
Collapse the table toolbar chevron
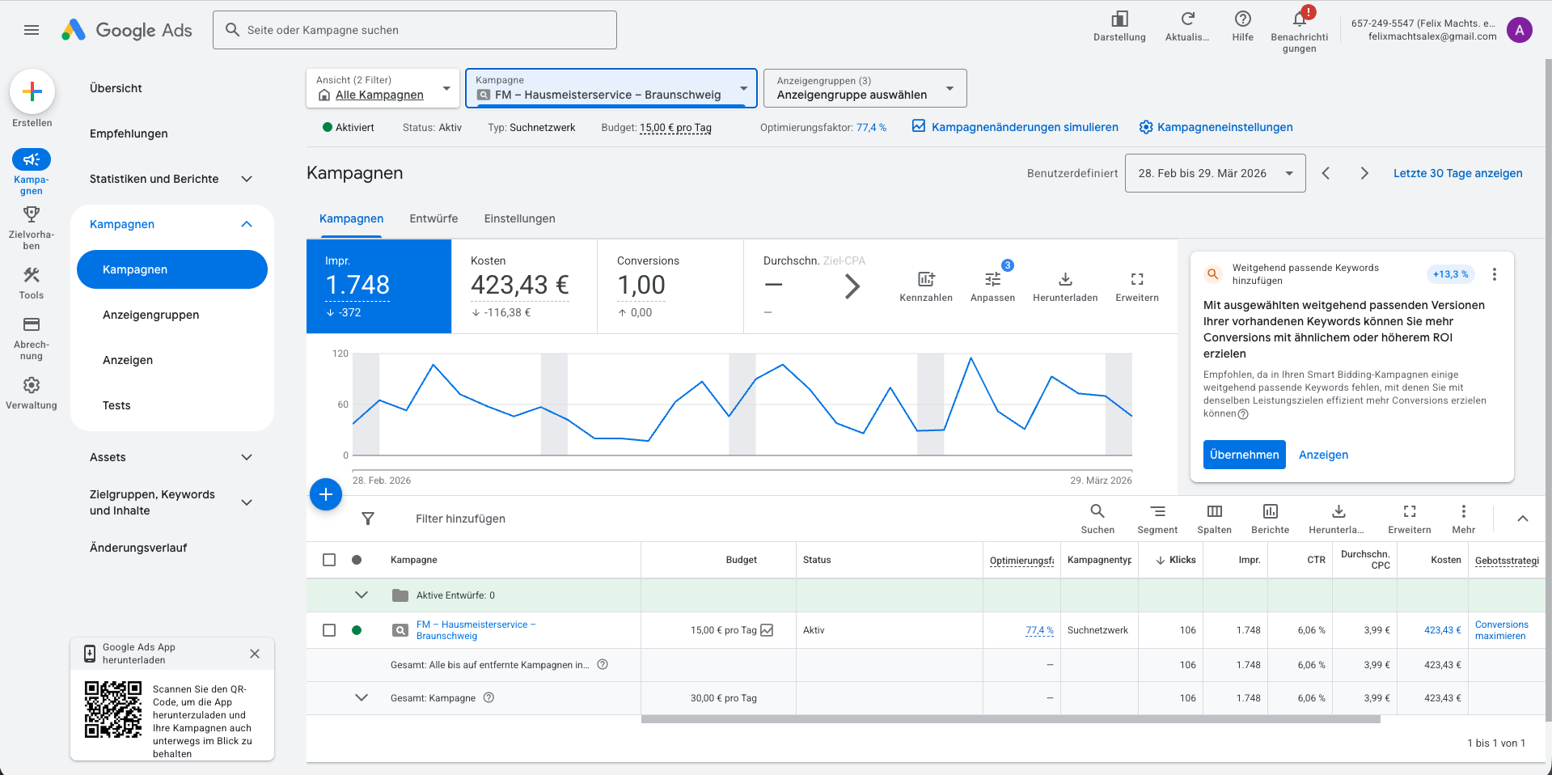click(1523, 519)
